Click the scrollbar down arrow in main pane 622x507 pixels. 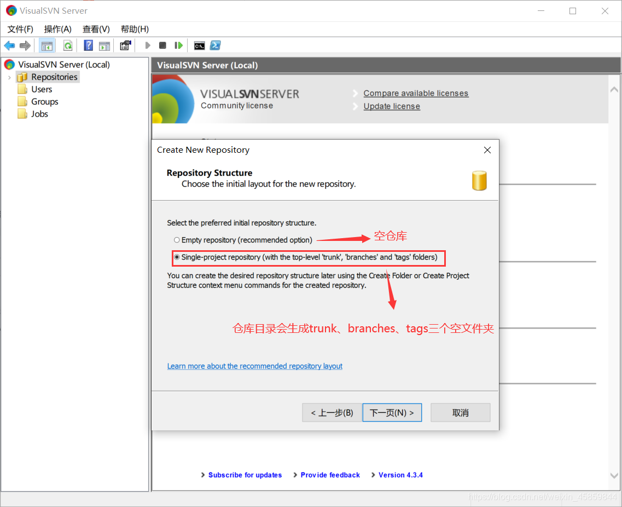click(x=614, y=476)
